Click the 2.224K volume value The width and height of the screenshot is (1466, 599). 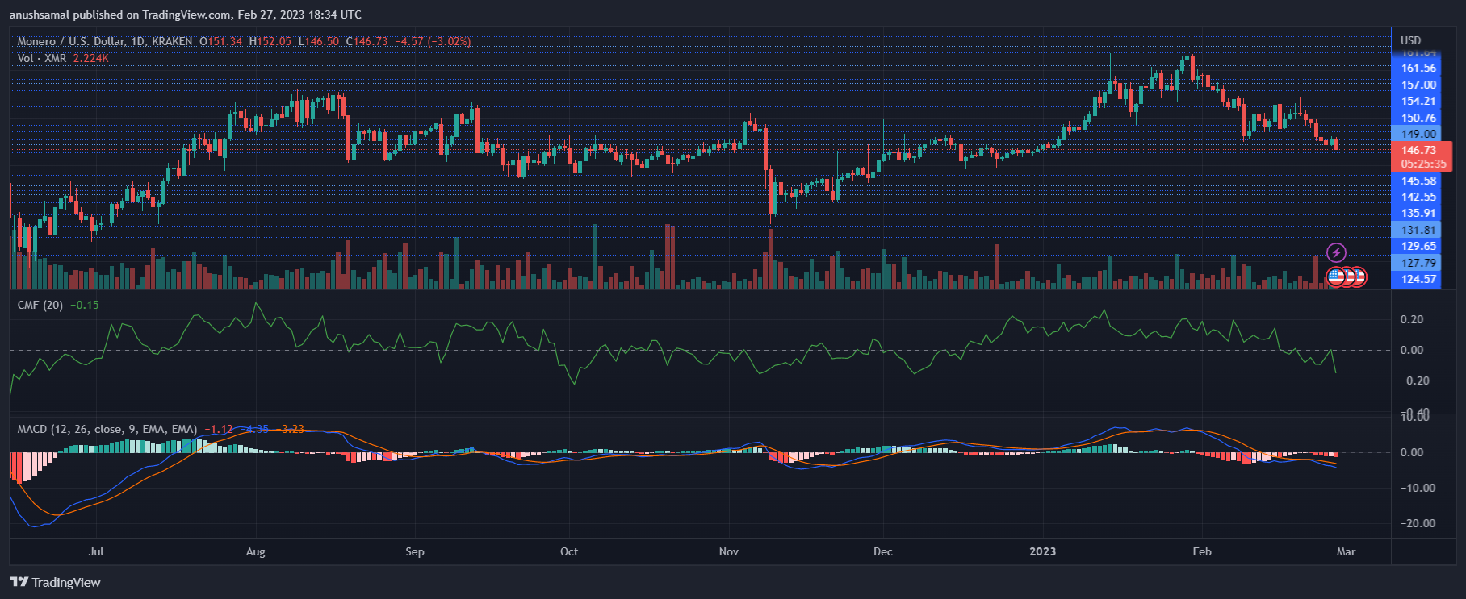click(x=90, y=58)
